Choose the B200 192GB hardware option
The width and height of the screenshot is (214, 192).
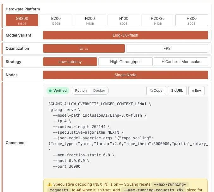click(56, 20)
